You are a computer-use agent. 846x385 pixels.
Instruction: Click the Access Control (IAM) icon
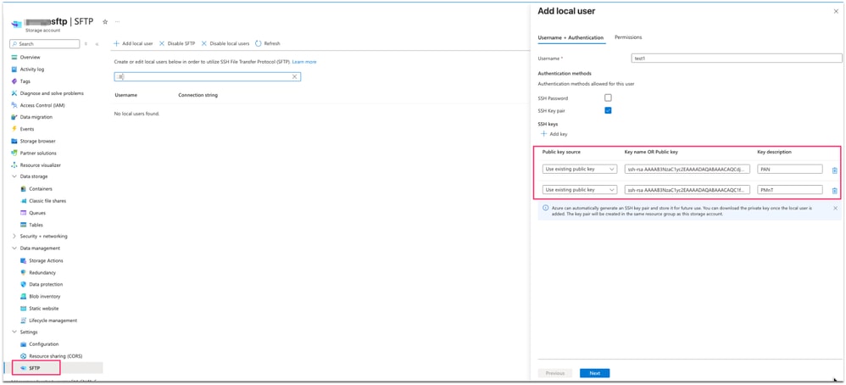pyautogui.click(x=14, y=105)
